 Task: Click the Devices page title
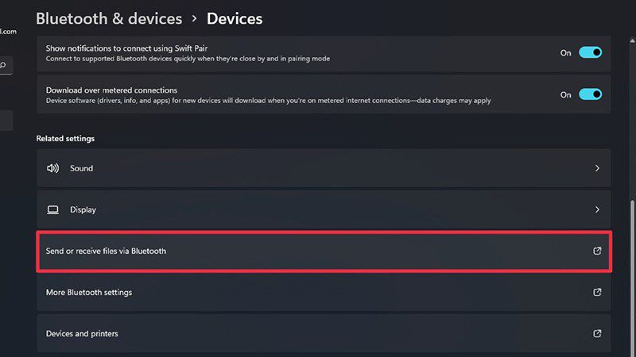click(x=235, y=18)
